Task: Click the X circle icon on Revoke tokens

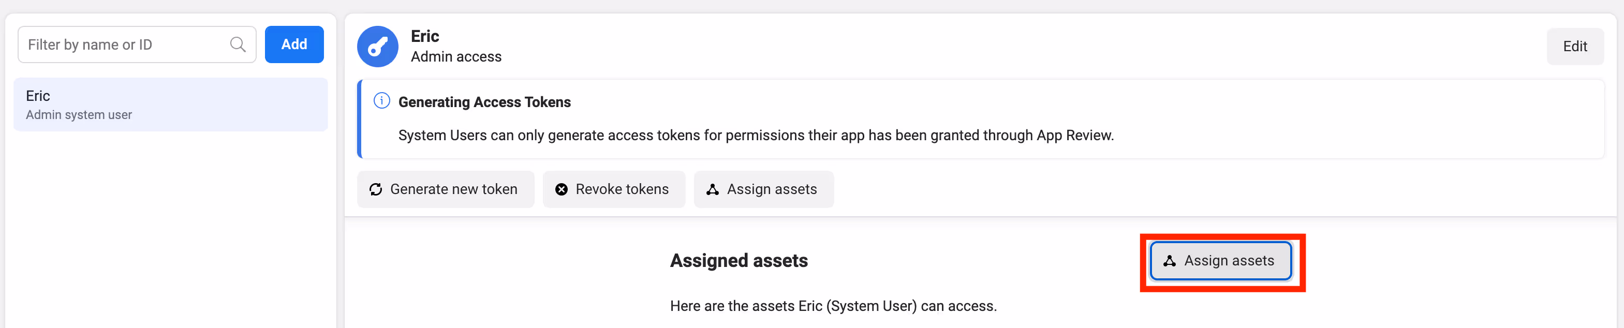Action: 561,189
